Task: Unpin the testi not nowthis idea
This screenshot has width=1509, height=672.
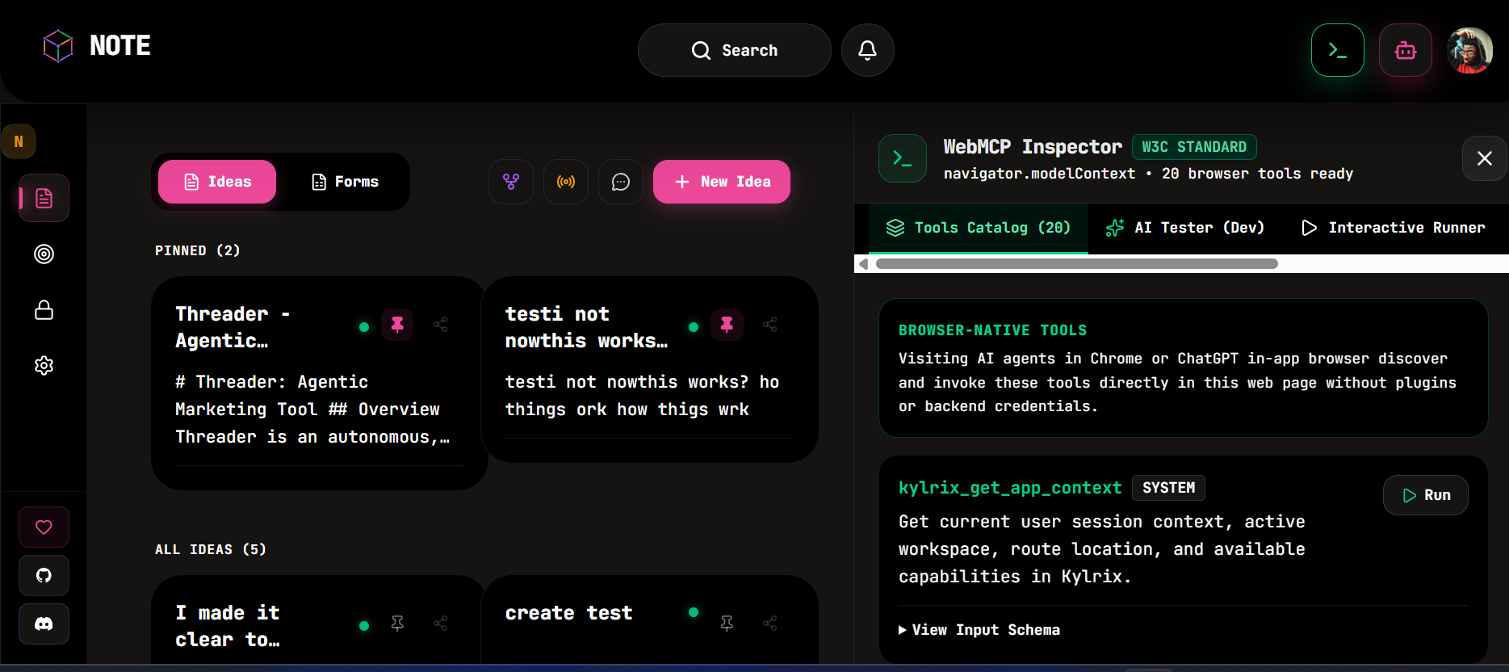Action: click(x=727, y=325)
